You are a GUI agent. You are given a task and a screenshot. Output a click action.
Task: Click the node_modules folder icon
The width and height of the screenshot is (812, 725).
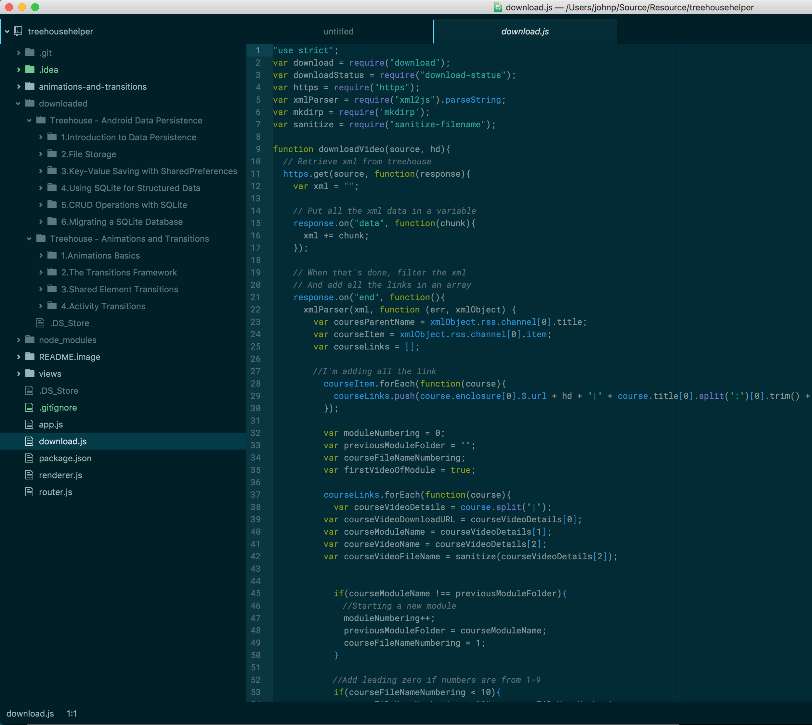pyautogui.click(x=30, y=339)
